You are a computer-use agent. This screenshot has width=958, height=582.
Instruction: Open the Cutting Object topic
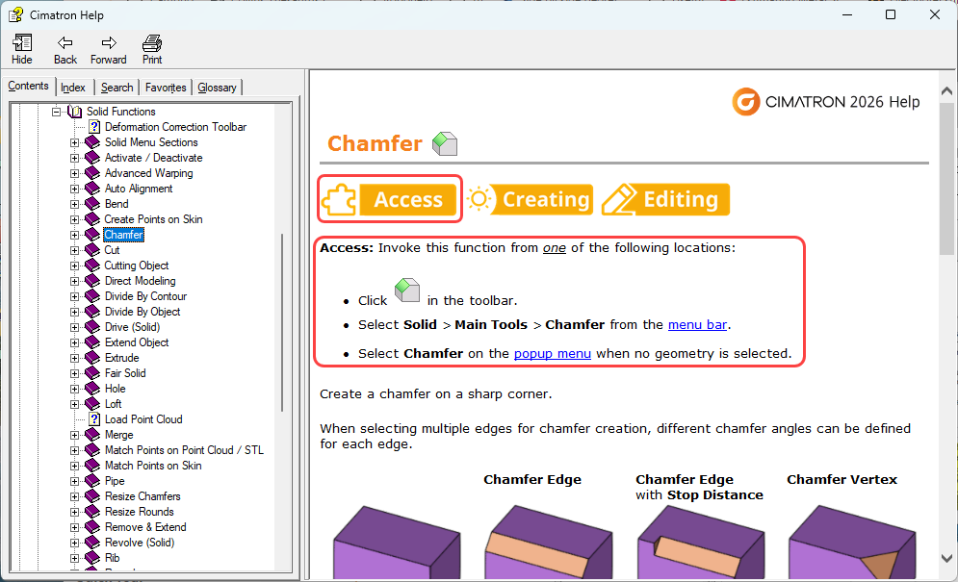pos(137,266)
